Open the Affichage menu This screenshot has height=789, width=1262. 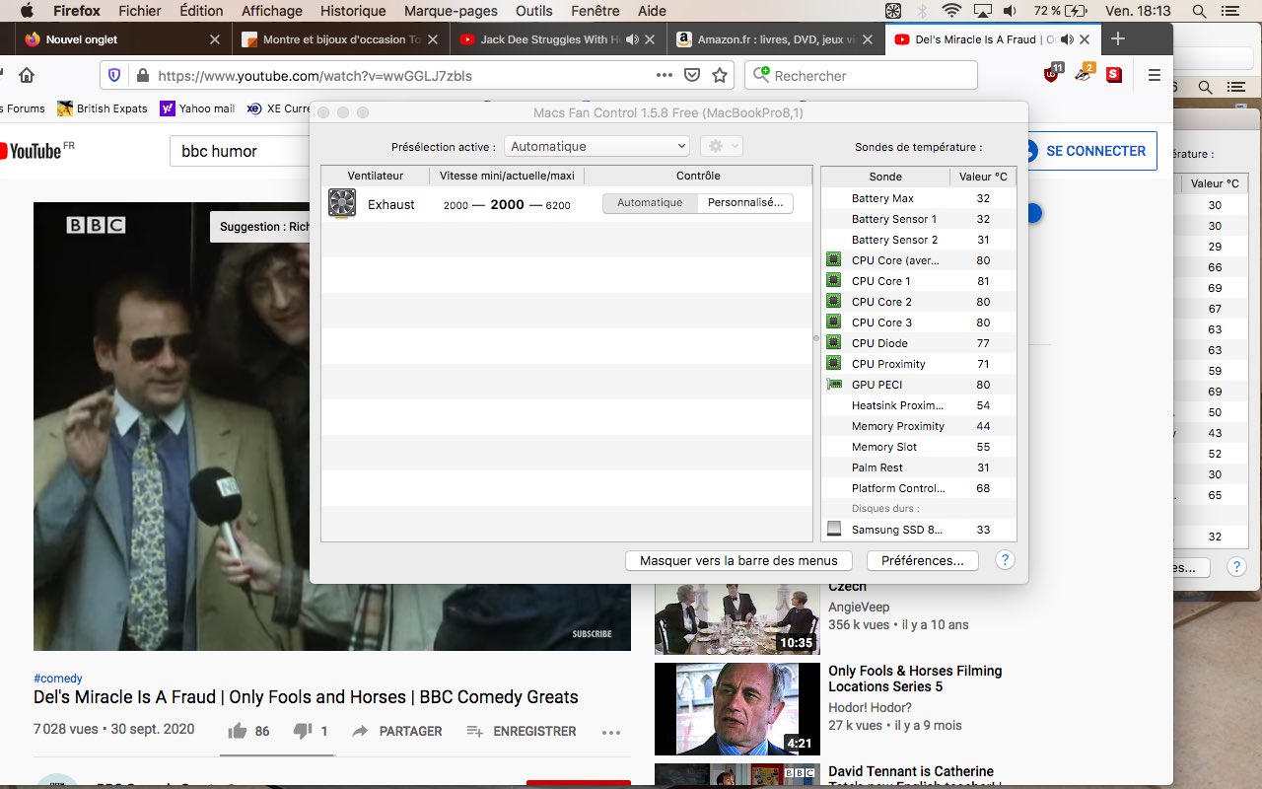272,11
